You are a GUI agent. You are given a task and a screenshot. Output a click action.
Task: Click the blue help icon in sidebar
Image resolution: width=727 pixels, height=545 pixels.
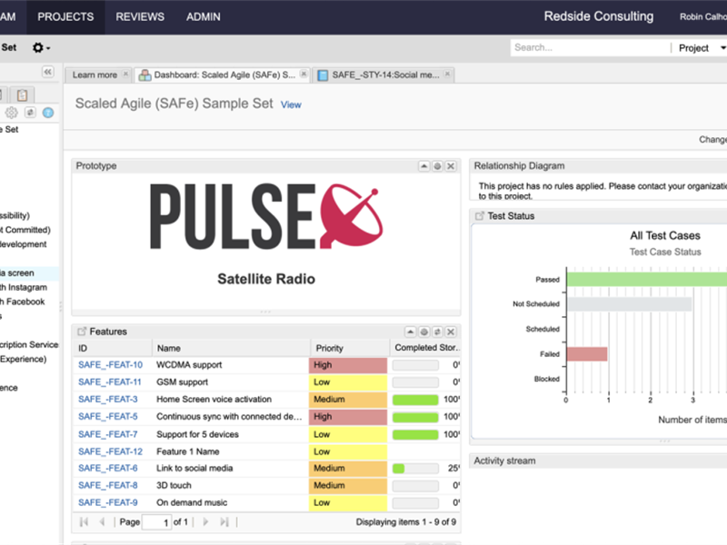48,113
